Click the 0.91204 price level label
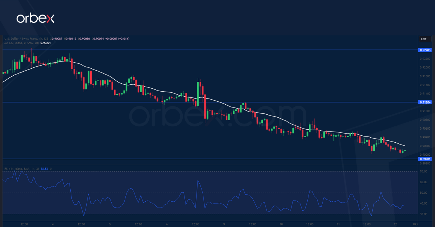435x227 pixels. pyautogui.click(x=424, y=102)
